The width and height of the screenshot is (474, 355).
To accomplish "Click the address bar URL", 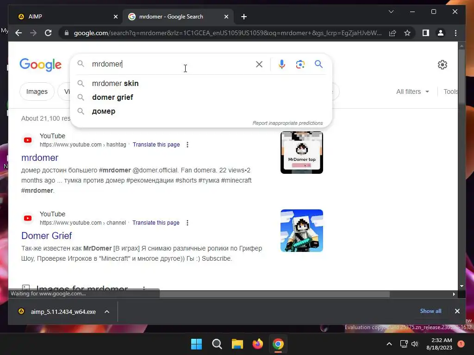I will (228, 33).
